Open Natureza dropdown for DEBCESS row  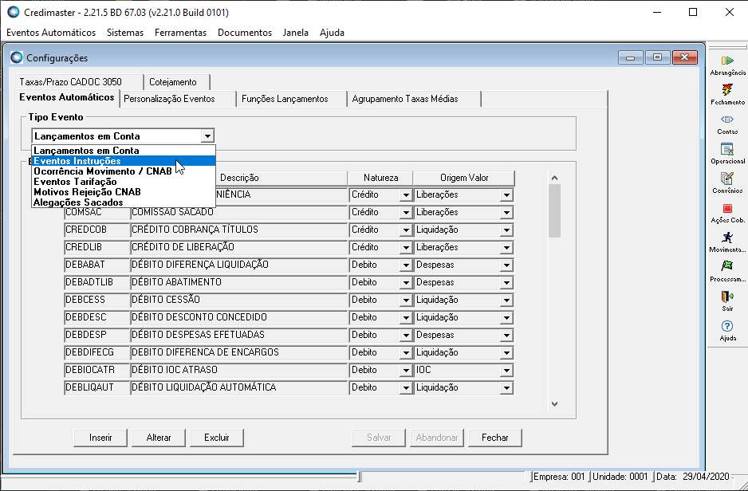406,300
